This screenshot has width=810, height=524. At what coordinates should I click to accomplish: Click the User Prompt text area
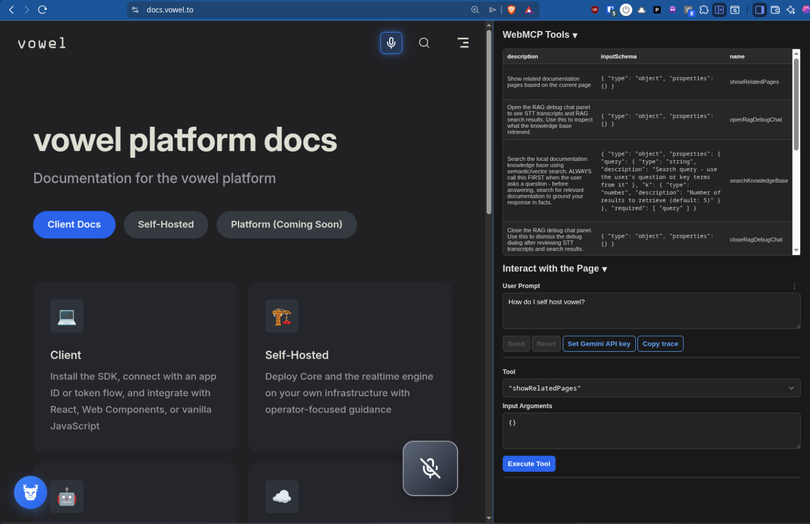651,311
